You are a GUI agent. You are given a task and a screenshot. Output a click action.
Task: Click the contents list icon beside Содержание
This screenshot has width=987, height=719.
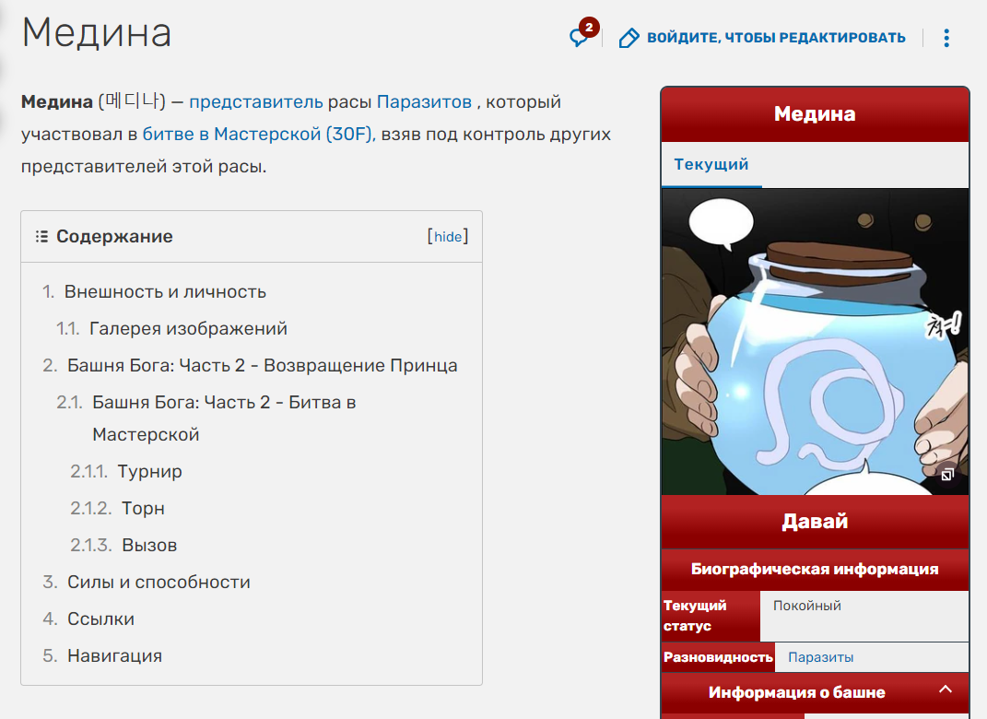point(41,237)
